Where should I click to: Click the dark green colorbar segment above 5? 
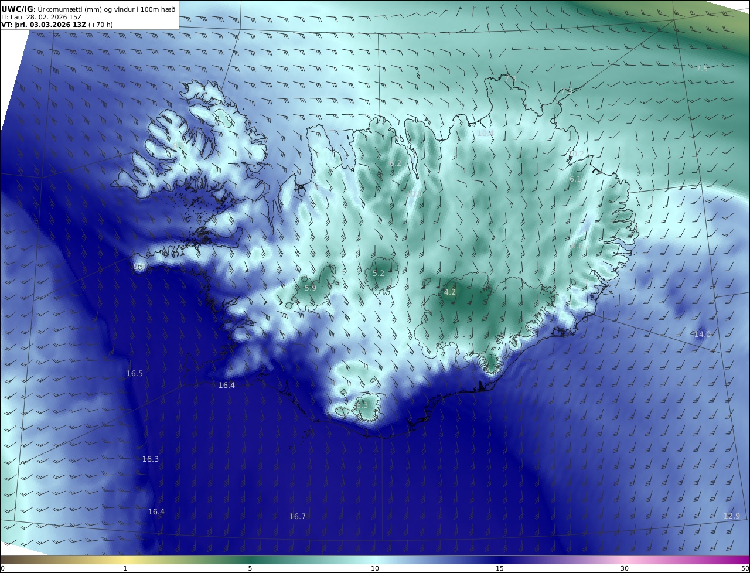click(250, 560)
